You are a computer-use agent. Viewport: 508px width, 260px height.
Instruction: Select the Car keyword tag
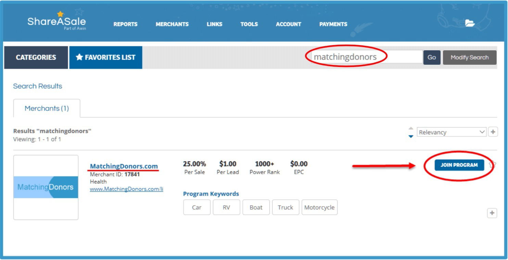pyautogui.click(x=197, y=207)
